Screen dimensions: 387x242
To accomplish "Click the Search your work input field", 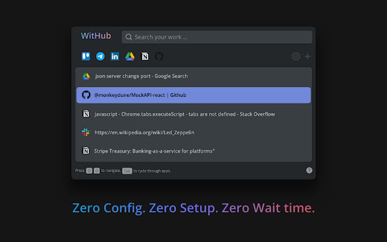I will [216, 37].
